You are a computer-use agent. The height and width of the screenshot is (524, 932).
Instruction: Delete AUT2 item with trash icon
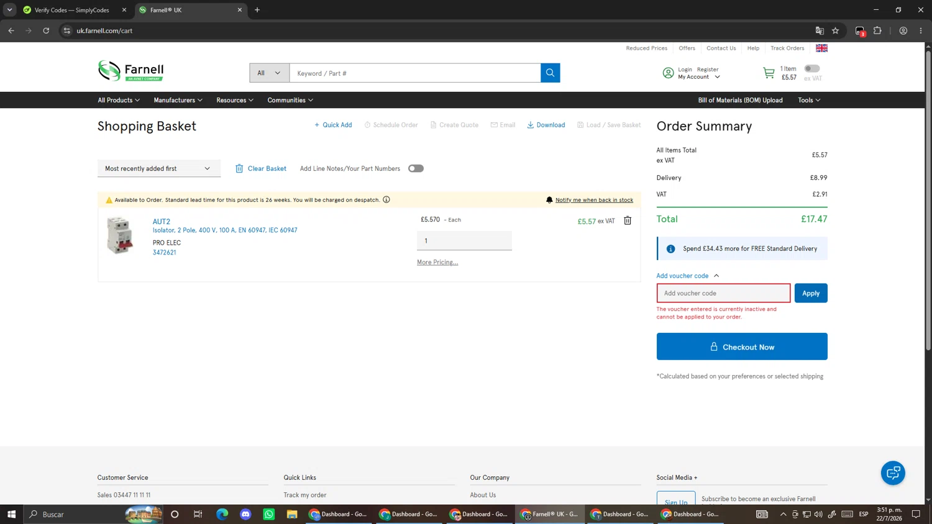coord(628,220)
